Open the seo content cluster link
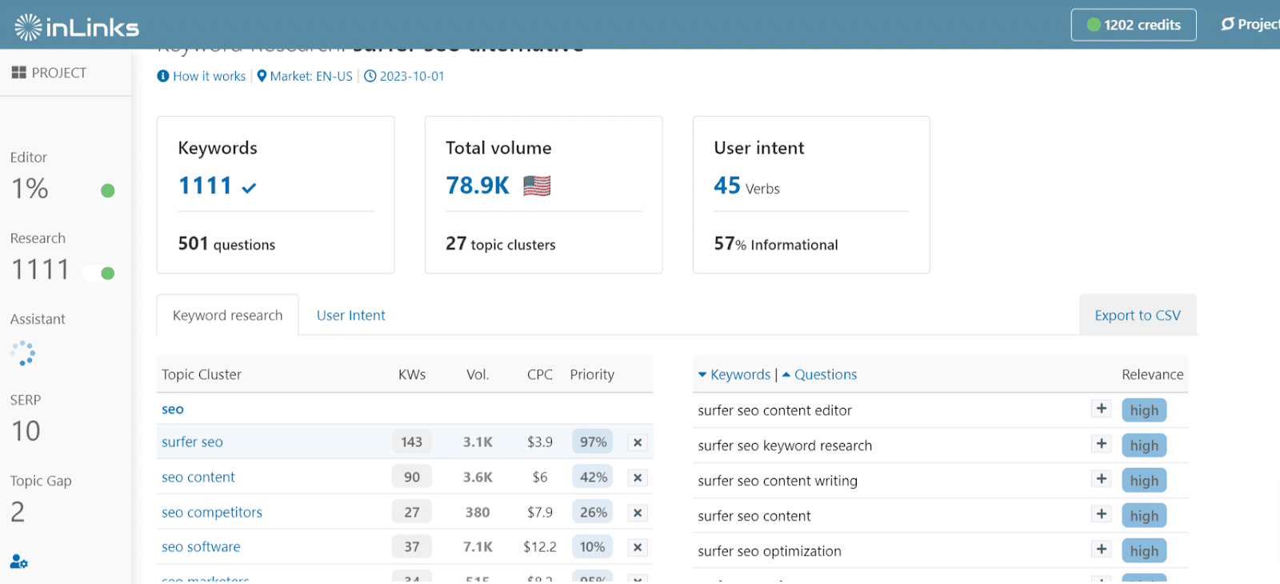The width and height of the screenshot is (1280, 584). click(198, 477)
